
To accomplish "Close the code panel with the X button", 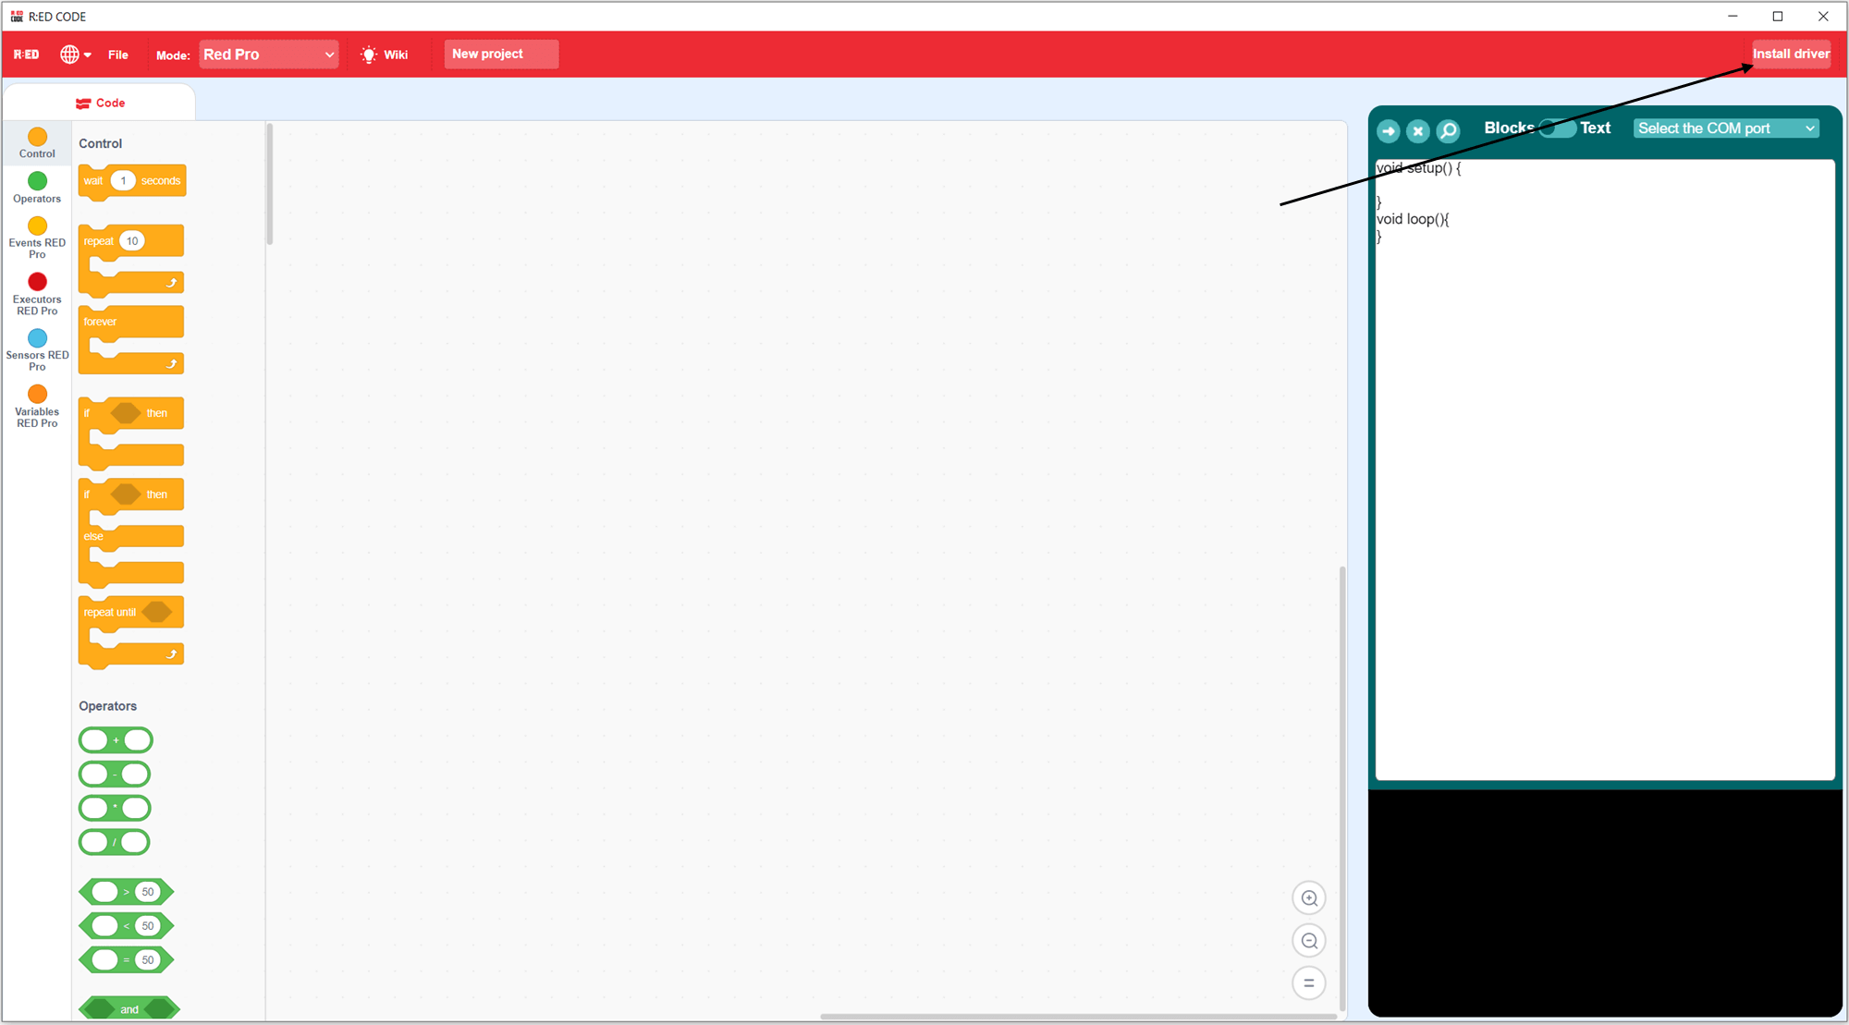I will pos(1418,130).
